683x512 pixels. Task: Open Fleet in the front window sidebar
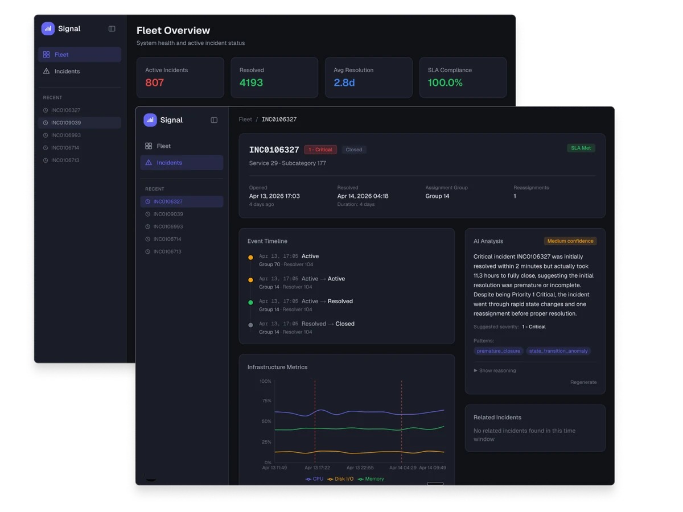click(182, 146)
